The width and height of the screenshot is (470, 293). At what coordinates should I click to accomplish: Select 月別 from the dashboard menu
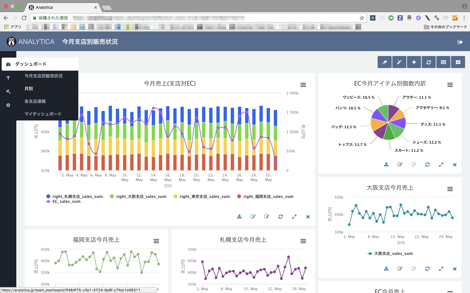click(29, 88)
